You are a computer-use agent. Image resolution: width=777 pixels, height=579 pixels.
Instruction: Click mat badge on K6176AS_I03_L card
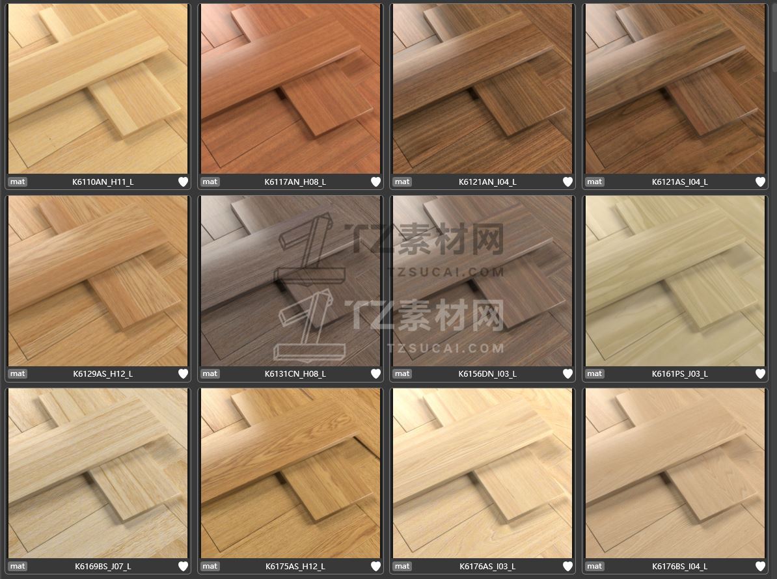pyautogui.click(x=402, y=565)
